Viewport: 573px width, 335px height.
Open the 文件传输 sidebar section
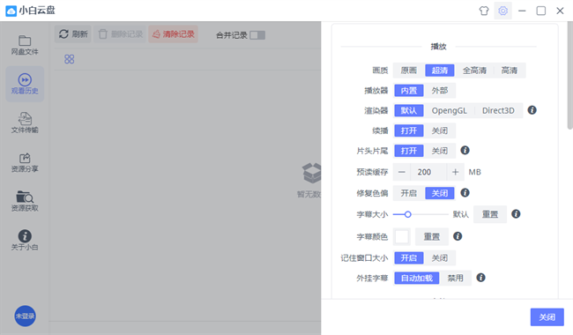point(25,123)
